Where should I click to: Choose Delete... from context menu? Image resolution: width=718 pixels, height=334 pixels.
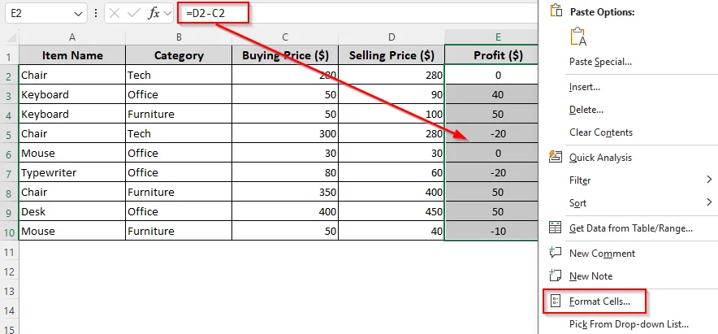(x=586, y=110)
